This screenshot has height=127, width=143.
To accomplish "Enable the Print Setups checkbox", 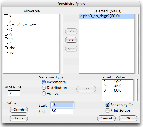I will click(x=108, y=110).
